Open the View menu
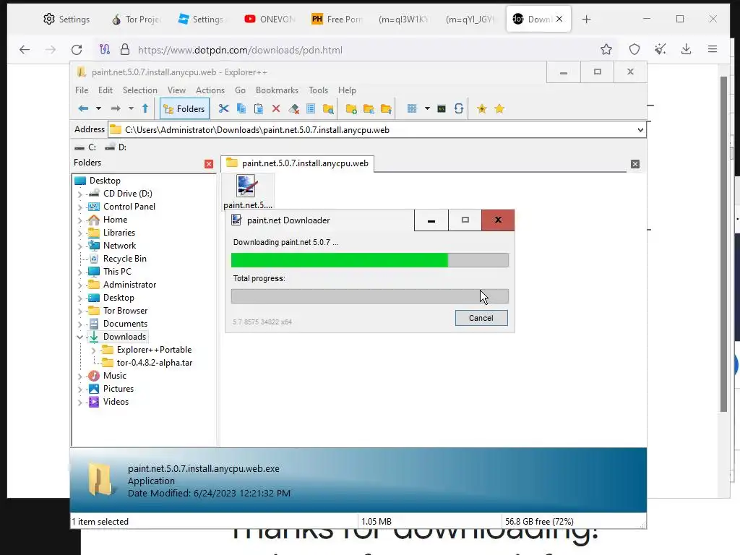 pyautogui.click(x=176, y=90)
